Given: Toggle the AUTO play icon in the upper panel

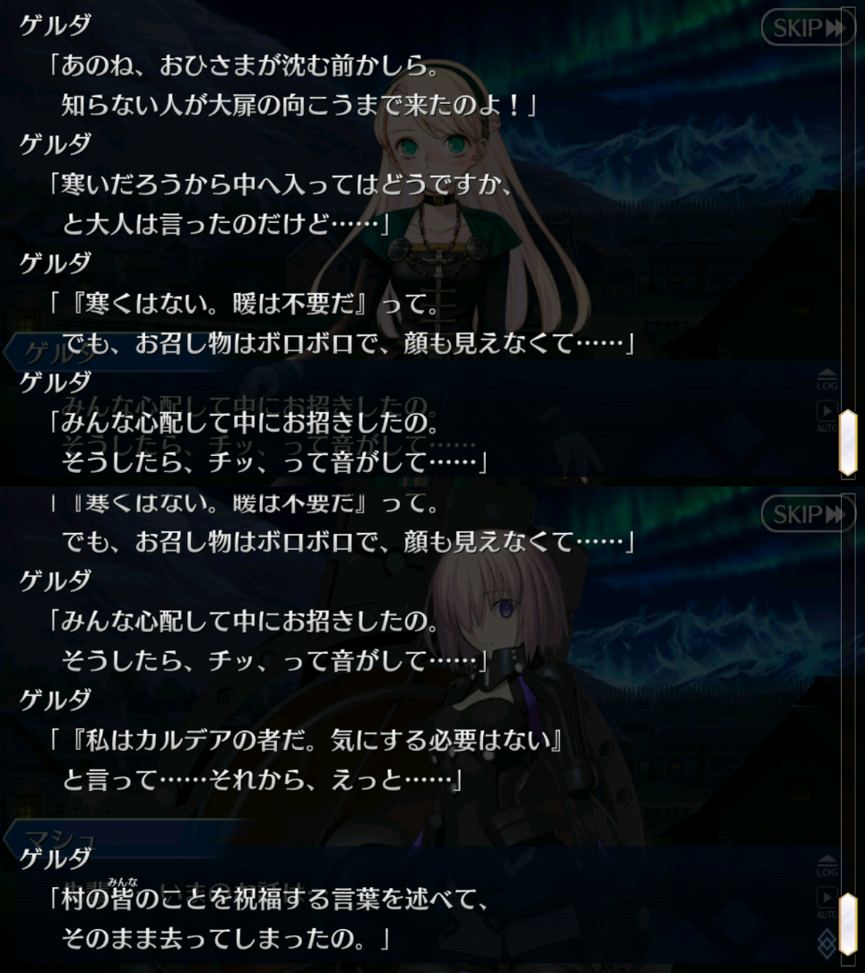Looking at the screenshot, I should (826, 417).
